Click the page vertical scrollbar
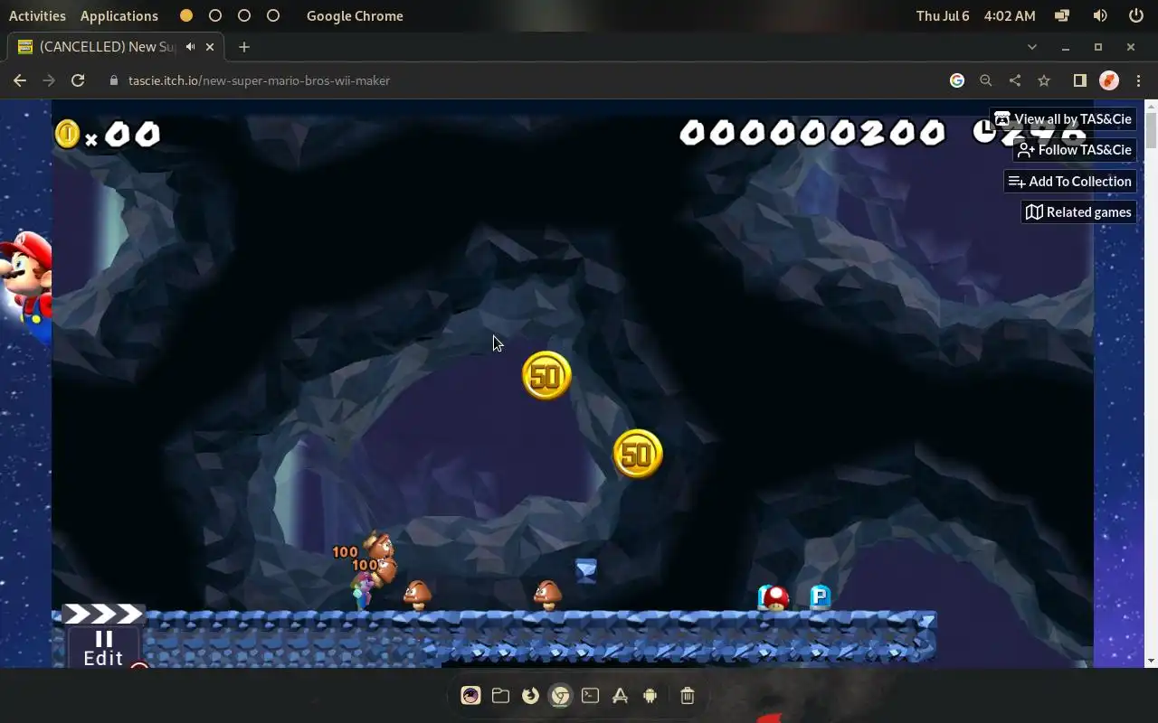 1151,132
